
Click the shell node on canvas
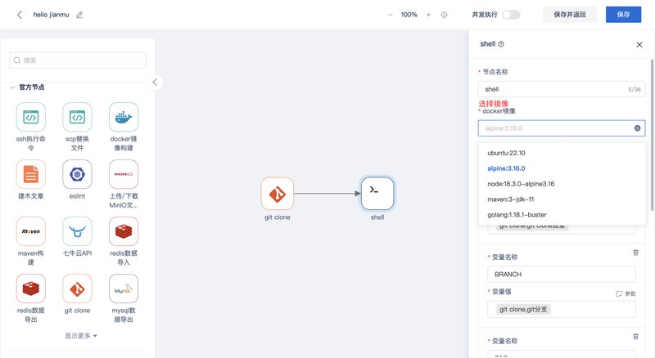click(377, 193)
